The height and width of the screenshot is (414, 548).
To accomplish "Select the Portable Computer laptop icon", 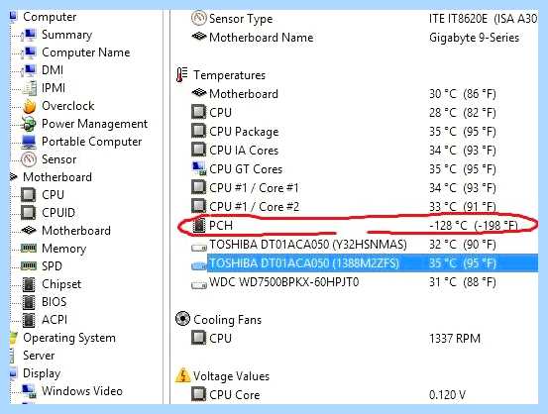I will click(29, 142).
